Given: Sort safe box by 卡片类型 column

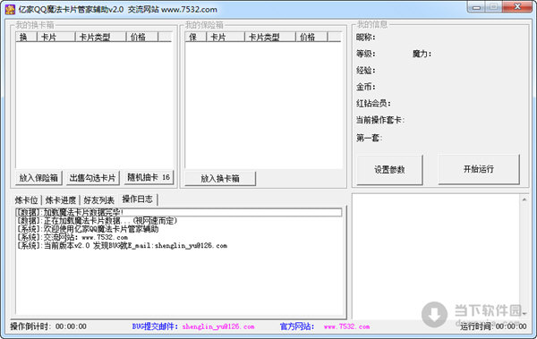Looking at the screenshot, I should click(270, 37).
